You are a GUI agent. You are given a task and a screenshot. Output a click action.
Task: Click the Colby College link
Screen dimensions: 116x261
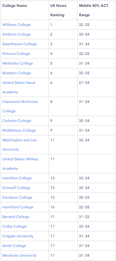14,226
